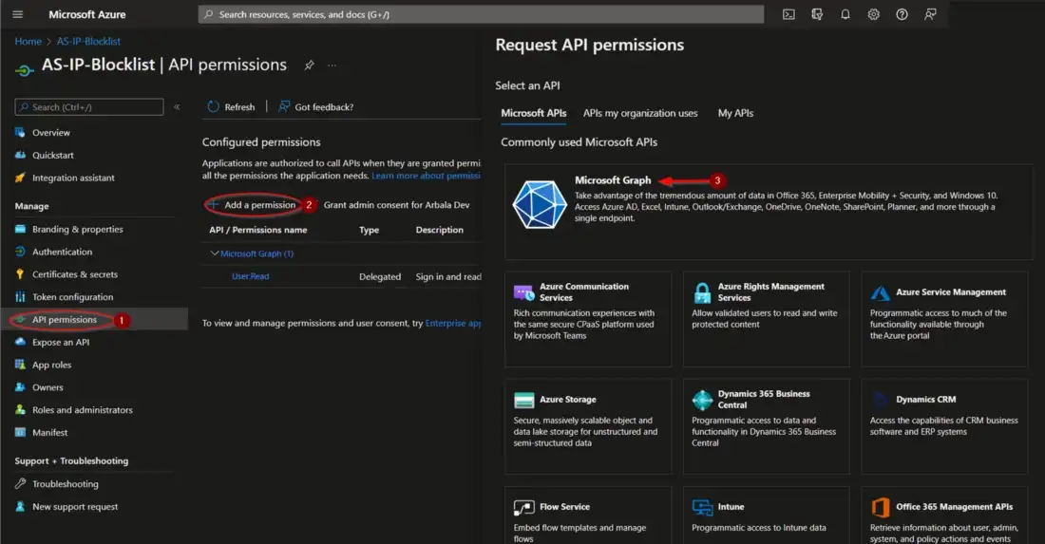Viewport: 1045px width, 544px height.
Task: Collapse the left sidebar menu
Action: pos(177,107)
